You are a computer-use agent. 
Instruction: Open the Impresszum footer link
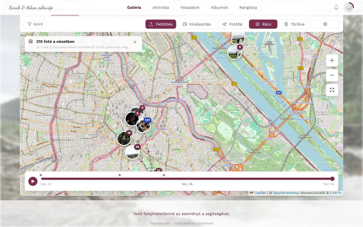click(160, 223)
